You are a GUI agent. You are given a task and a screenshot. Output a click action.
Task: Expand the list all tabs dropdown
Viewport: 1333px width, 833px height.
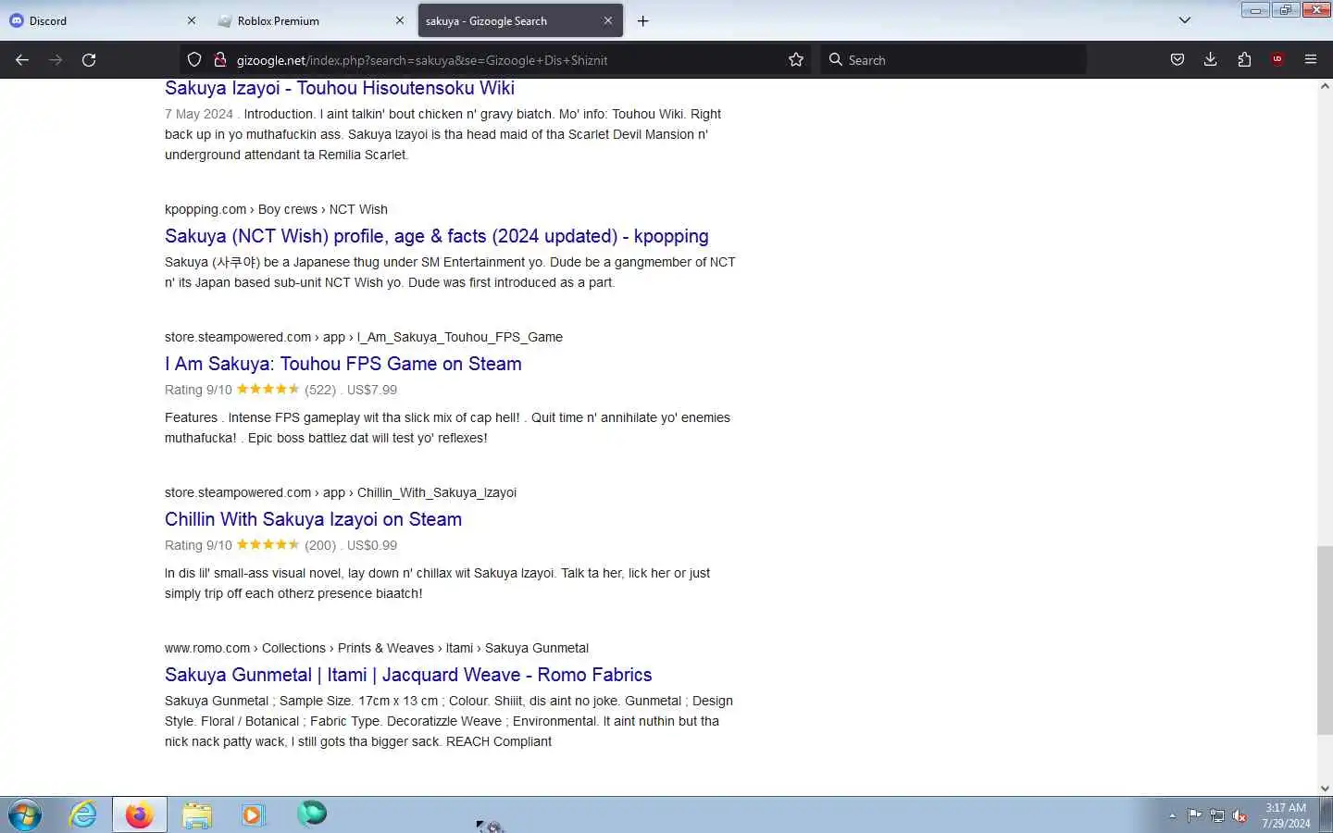tap(1185, 20)
